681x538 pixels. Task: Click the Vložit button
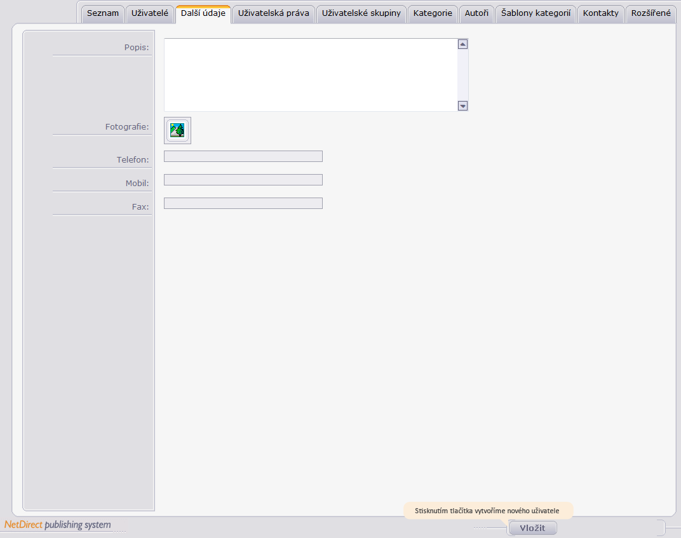pyautogui.click(x=532, y=528)
